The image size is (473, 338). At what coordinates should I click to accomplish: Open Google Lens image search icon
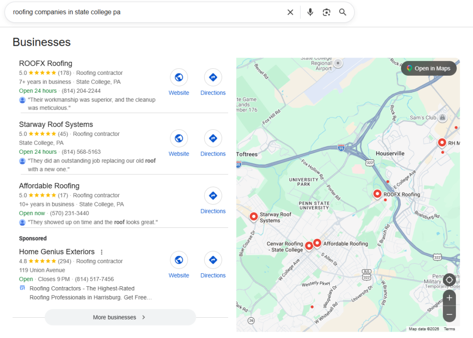pos(327,12)
